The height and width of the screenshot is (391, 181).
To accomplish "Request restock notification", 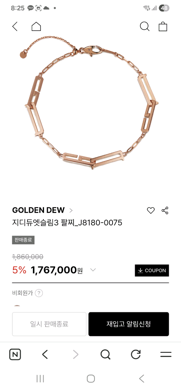I will click(x=129, y=324).
